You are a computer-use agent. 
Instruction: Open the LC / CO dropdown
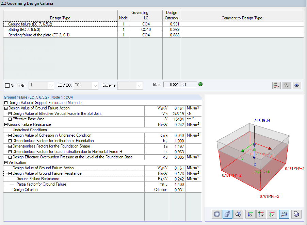[x=95, y=86]
